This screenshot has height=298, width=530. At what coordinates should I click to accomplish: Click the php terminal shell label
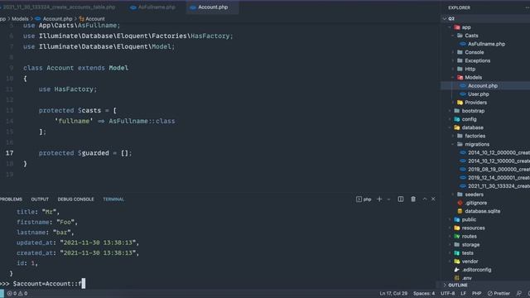click(364, 199)
